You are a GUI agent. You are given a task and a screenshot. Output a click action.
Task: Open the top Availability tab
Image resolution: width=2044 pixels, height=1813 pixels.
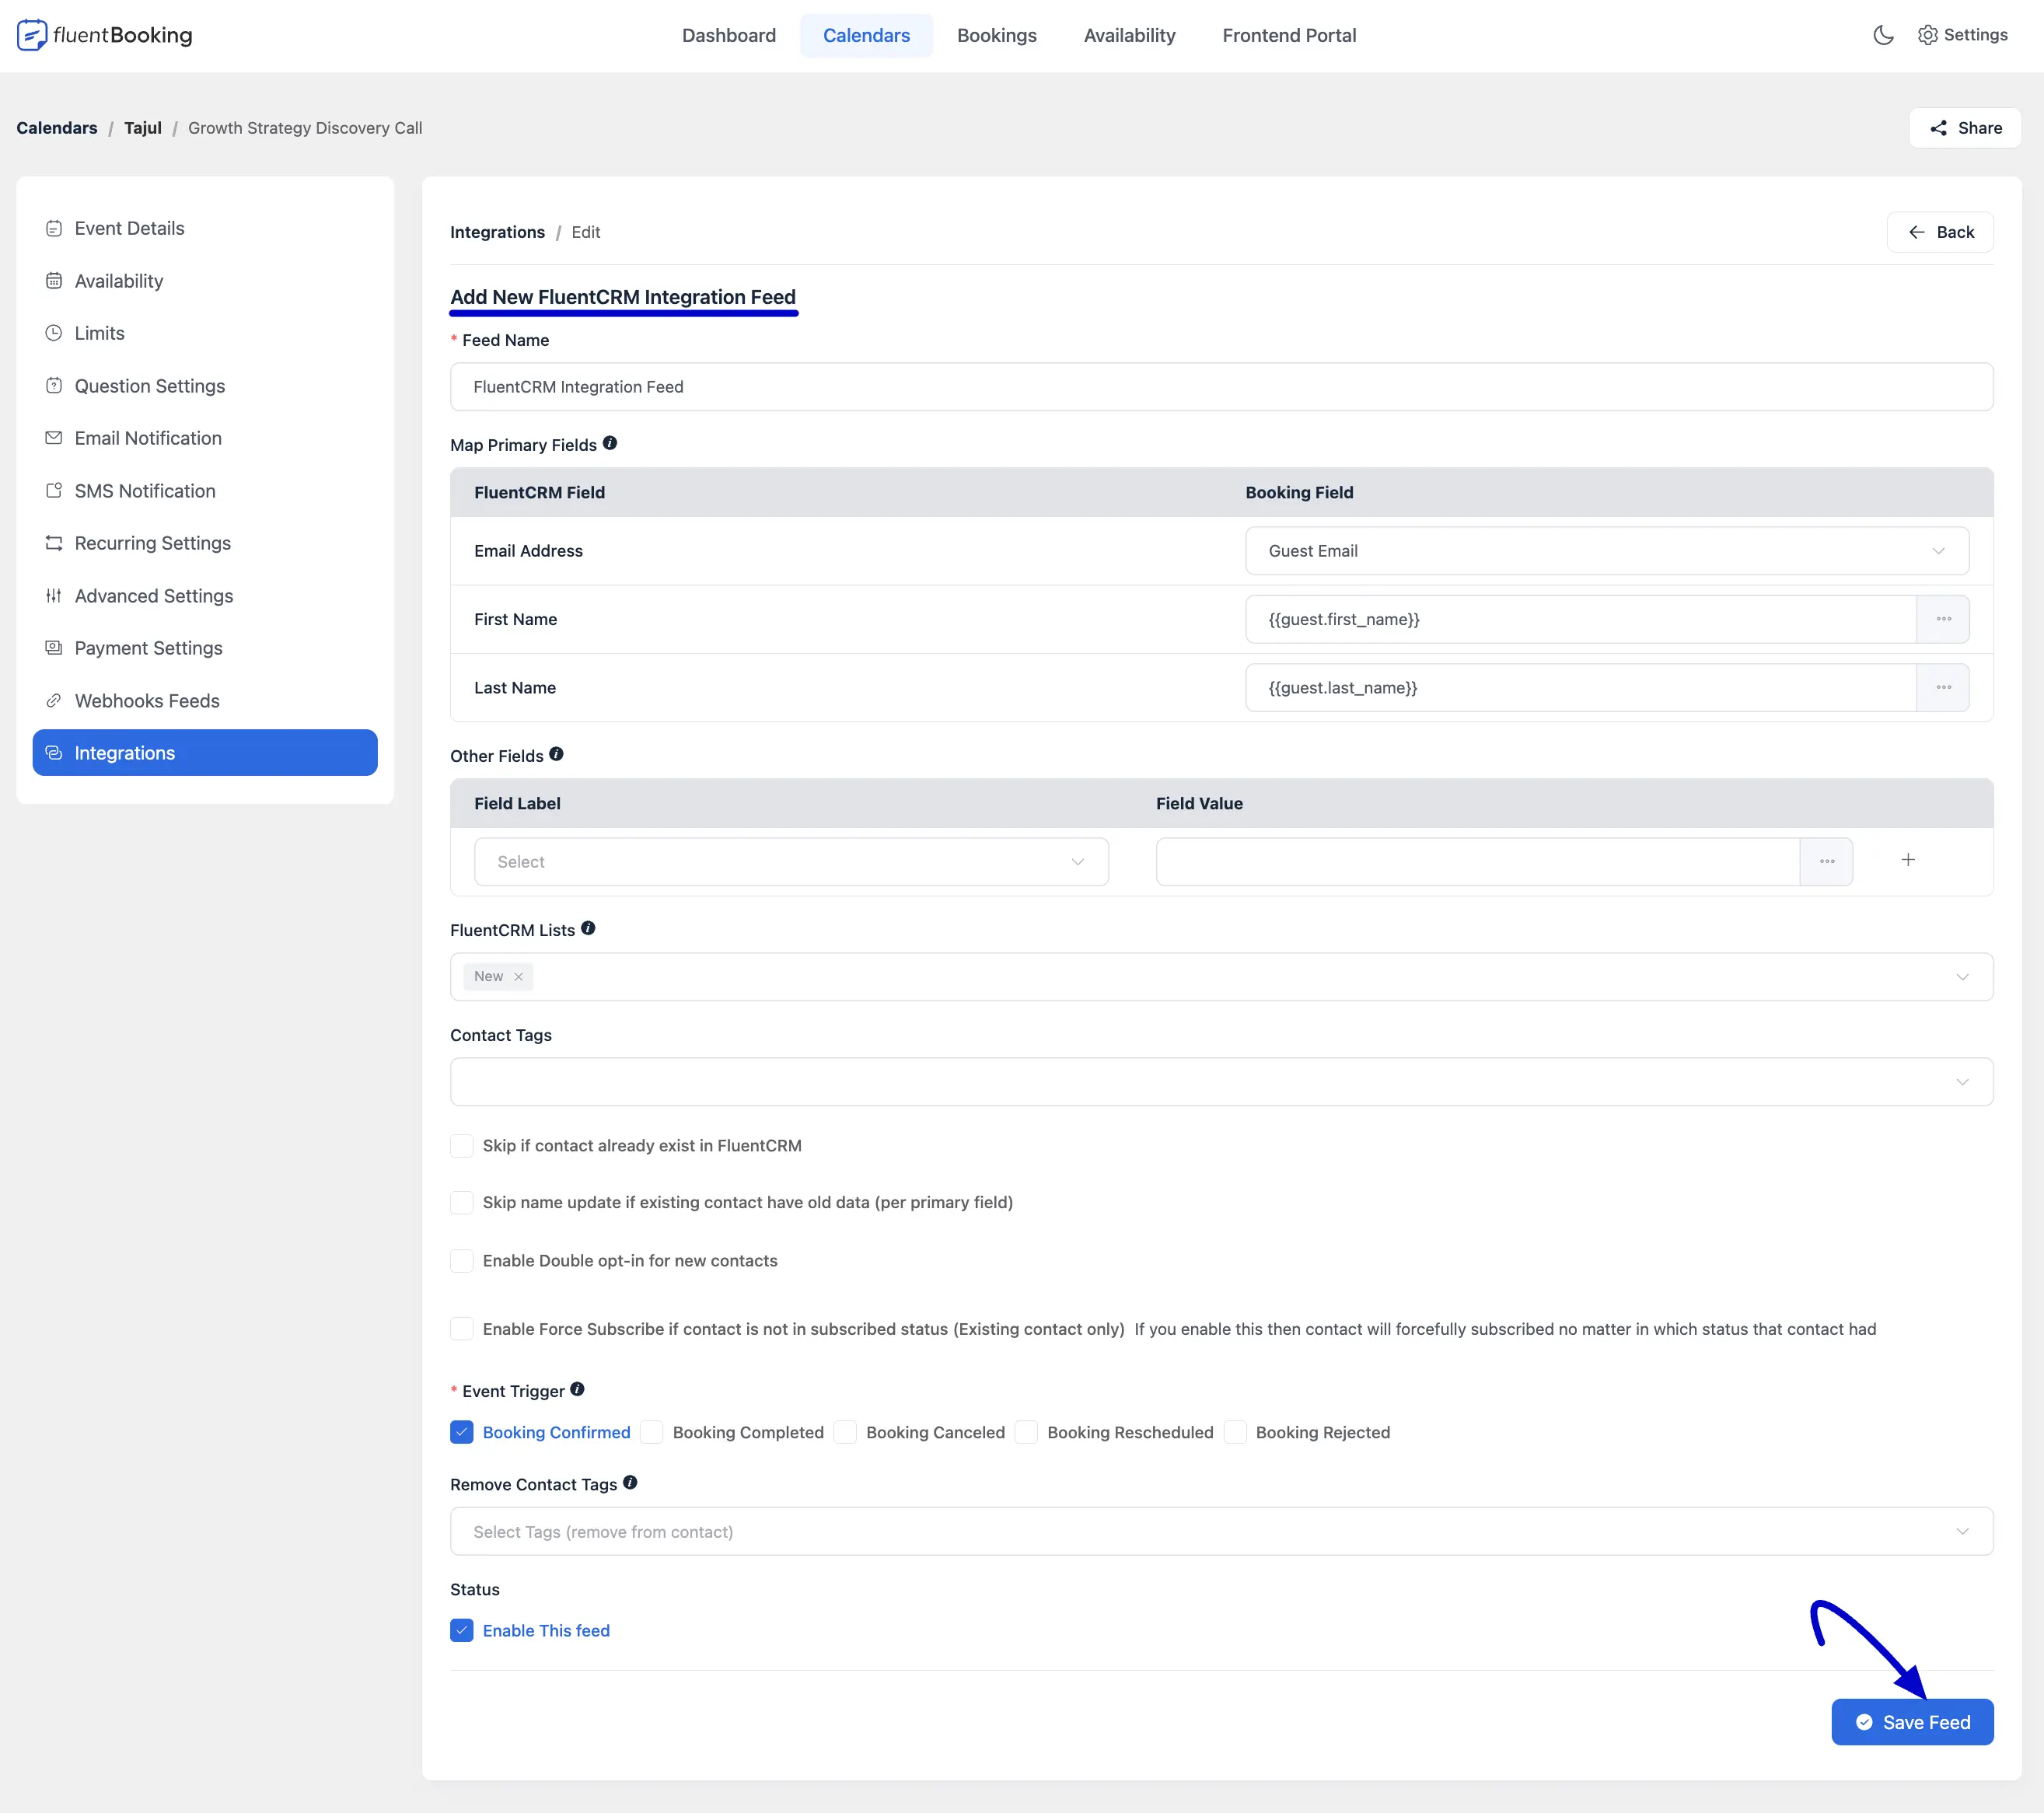click(1129, 36)
